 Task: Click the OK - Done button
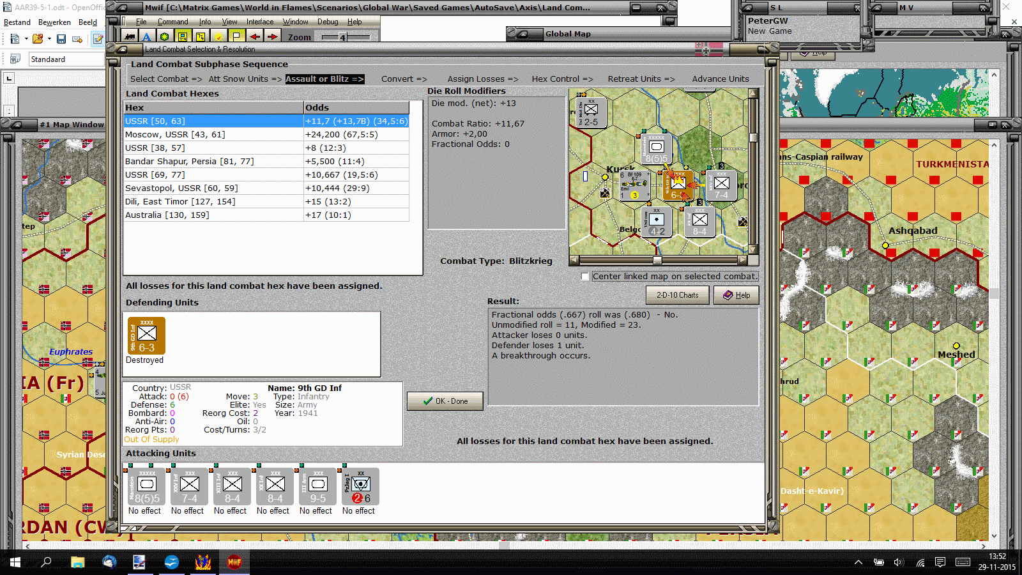445,401
